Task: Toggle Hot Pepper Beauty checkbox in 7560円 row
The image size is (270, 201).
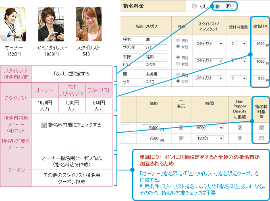Action: [240, 138]
